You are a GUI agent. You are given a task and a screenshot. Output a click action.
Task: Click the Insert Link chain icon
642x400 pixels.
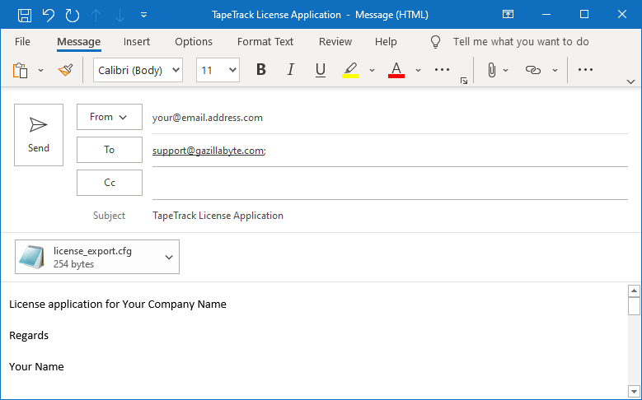coord(533,70)
